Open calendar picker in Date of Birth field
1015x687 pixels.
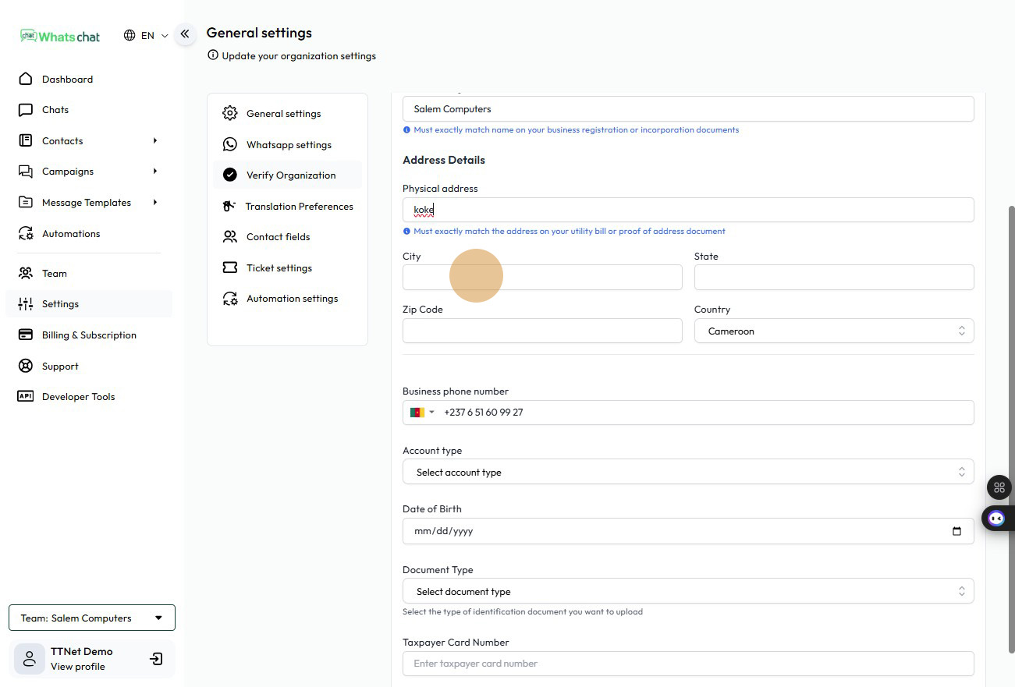tap(956, 531)
